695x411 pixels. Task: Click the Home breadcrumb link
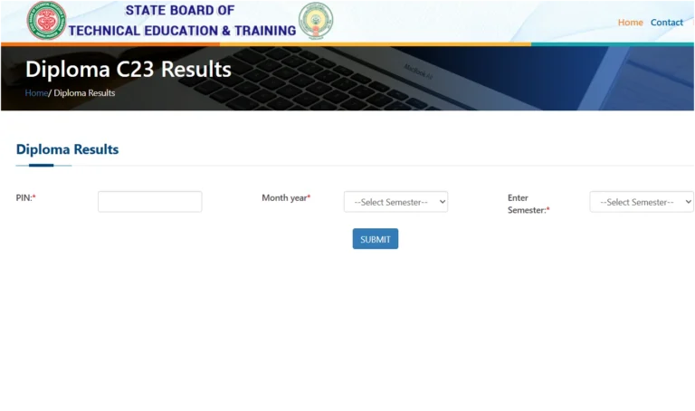point(36,93)
